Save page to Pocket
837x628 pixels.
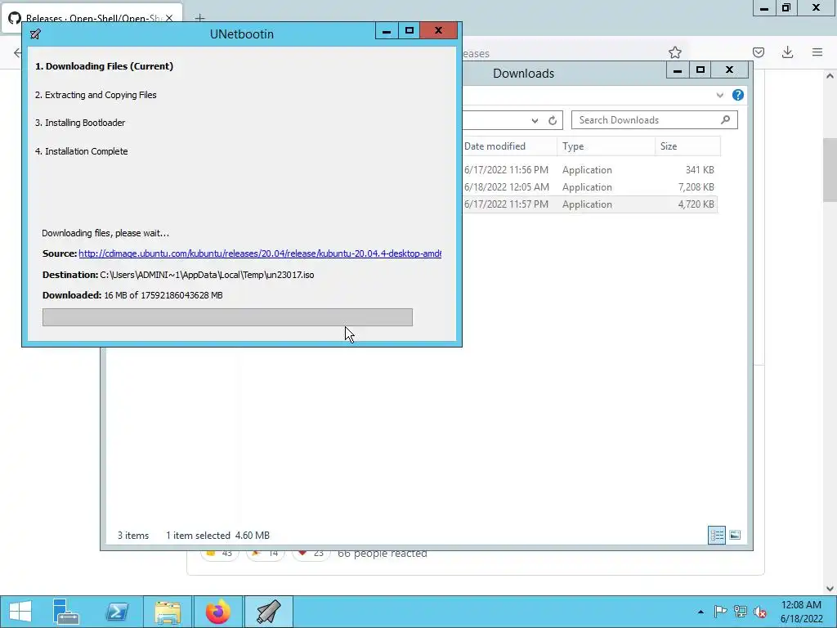pyautogui.click(x=758, y=52)
